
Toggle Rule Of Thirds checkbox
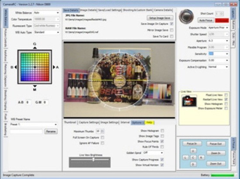click(x=162, y=147)
